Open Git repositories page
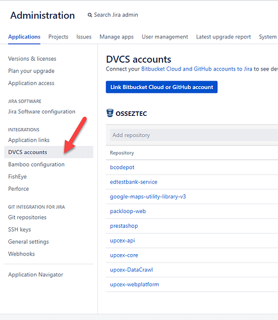 click(27, 217)
